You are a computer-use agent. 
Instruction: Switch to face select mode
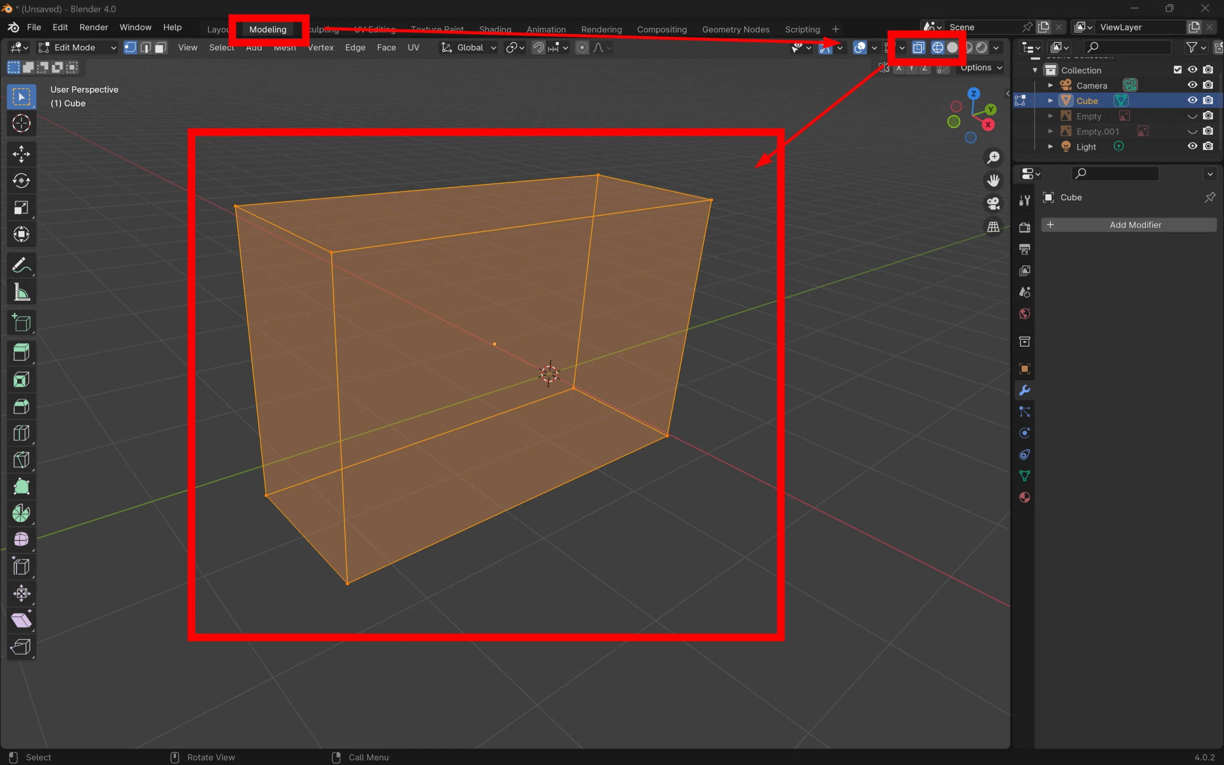[160, 47]
